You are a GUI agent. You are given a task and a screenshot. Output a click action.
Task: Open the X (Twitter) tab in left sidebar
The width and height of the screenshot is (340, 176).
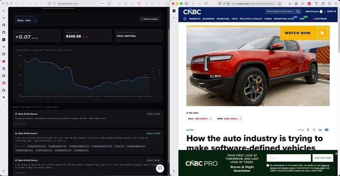(x=4, y=40)
